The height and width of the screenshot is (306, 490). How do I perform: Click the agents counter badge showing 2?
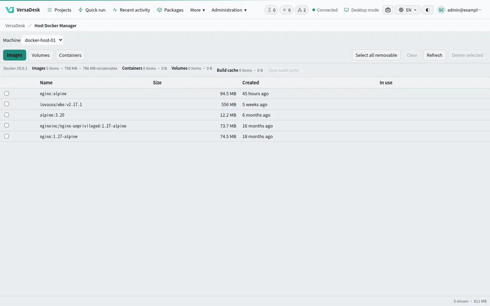(x=302, y=10)
